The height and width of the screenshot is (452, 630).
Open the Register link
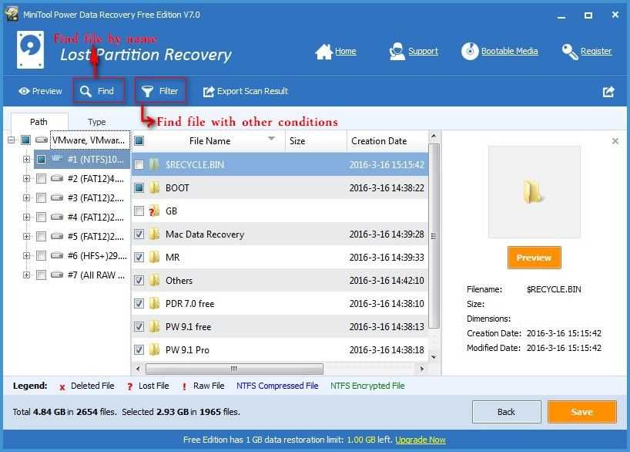[596, 51]
